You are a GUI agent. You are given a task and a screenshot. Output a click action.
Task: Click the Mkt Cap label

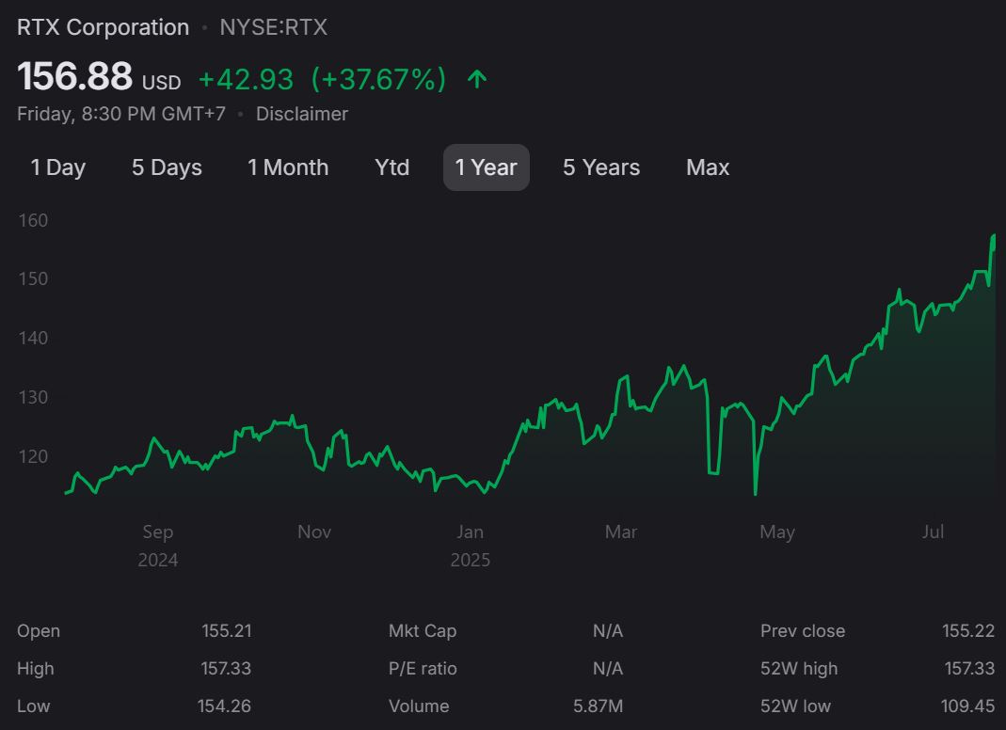[x=423, y=630]
